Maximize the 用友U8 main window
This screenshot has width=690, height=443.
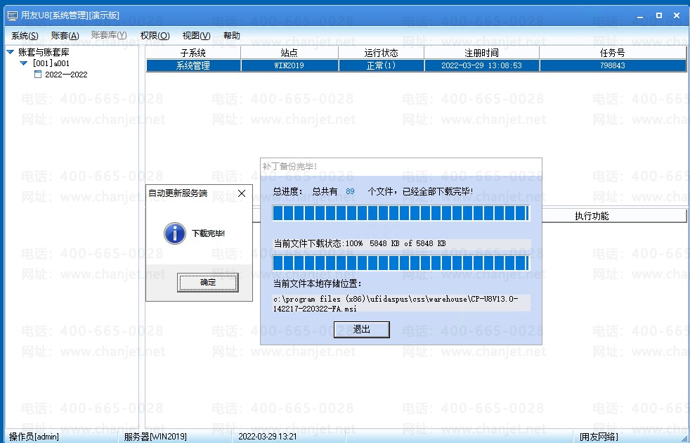(659, 15)
